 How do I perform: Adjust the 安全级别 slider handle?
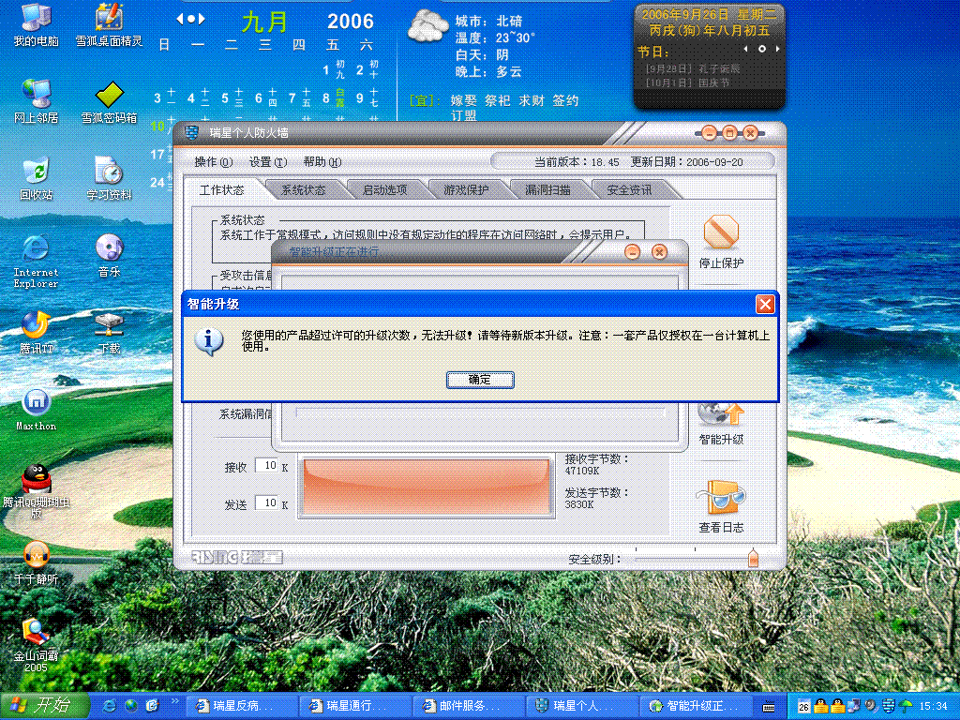point(753,558)
